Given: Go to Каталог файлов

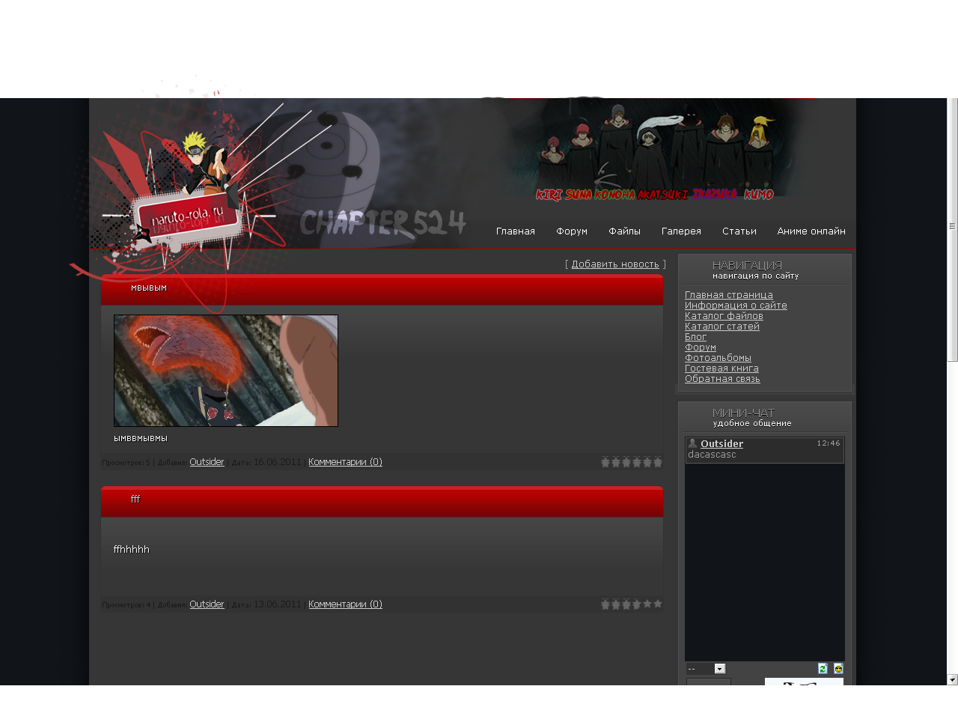Looking at the screenshot, I should pyautogui.click(x=724, y=316).
